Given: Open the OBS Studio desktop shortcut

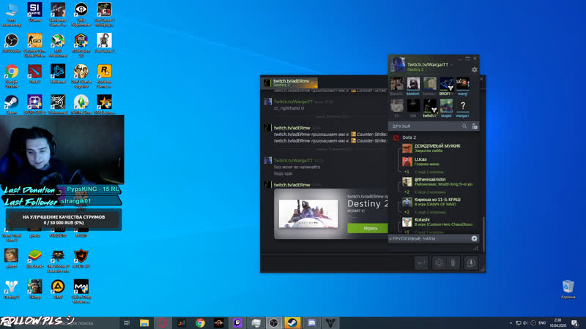Looking at the screenshot, I should click(x=11, y=43).
